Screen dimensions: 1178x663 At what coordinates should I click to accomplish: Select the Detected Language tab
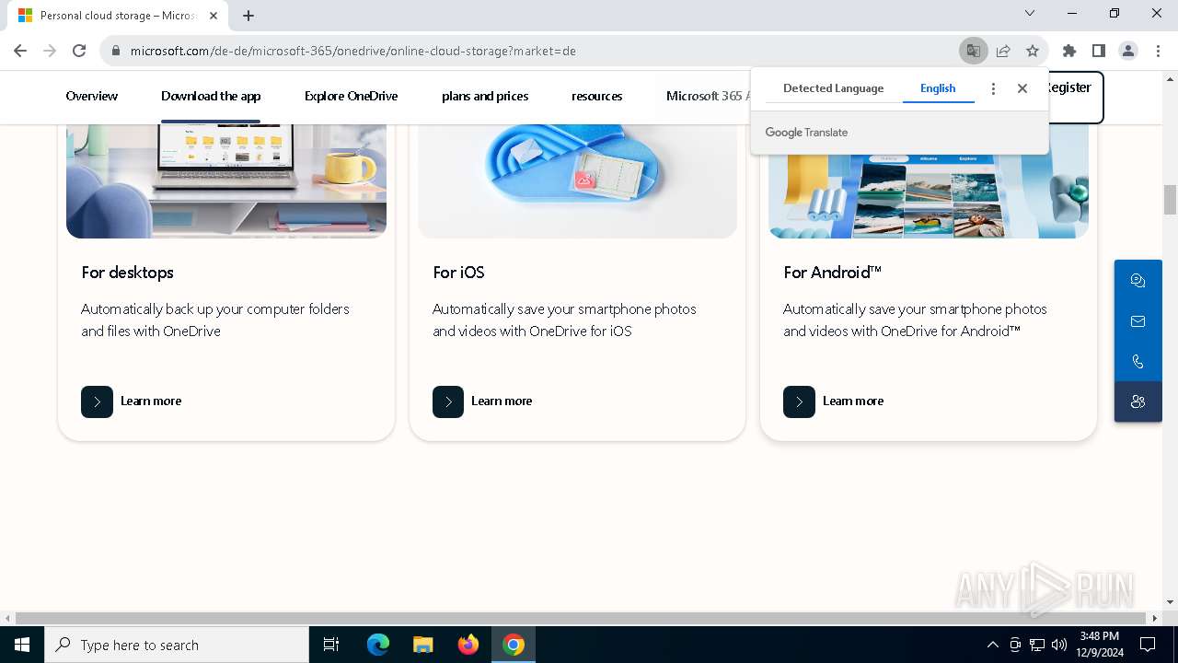pyautogui.click(x=833, y=88)
